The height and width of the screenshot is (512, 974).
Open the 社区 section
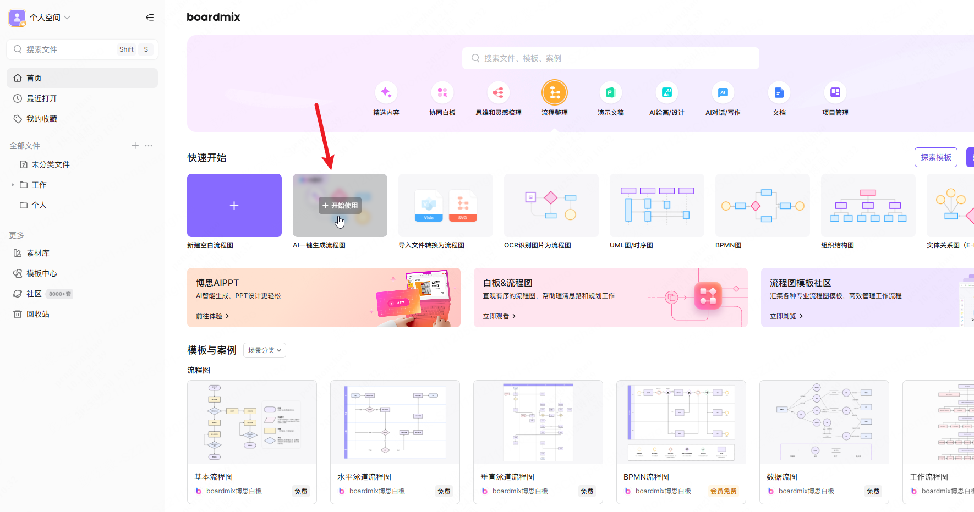(34, 294)
